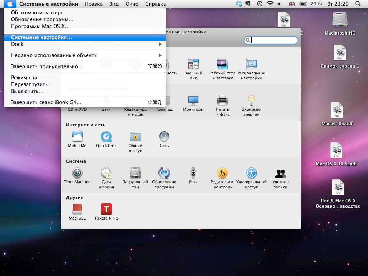Open the keyboard input flag menu

coord(292,4)
